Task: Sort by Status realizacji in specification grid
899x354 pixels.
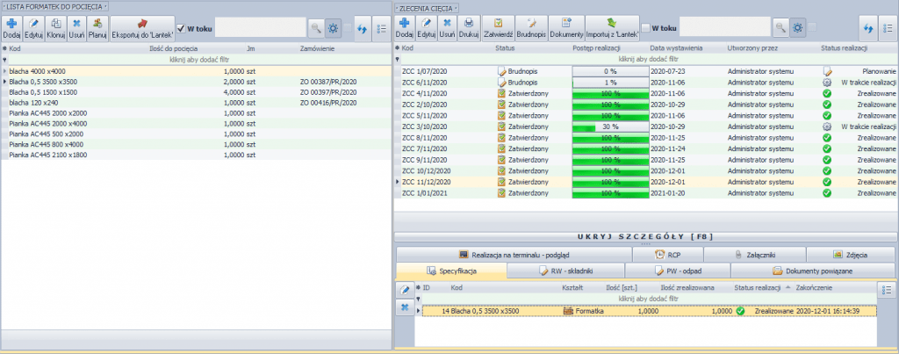Action: (x=758, y=287)
